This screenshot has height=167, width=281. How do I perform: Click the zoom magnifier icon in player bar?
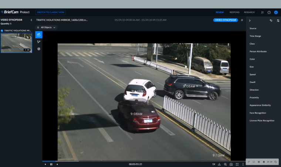(x=225, y=164)
